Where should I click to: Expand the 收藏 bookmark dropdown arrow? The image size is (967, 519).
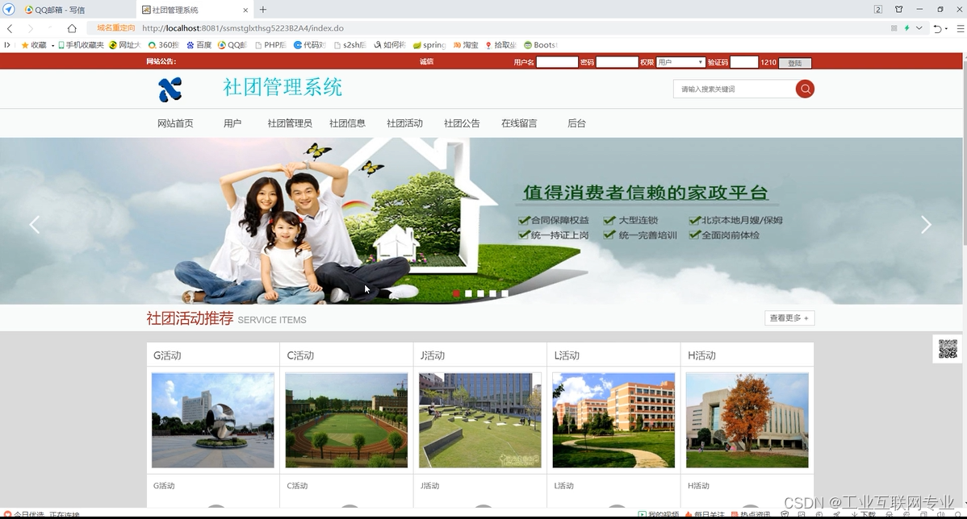pos(52,46)
